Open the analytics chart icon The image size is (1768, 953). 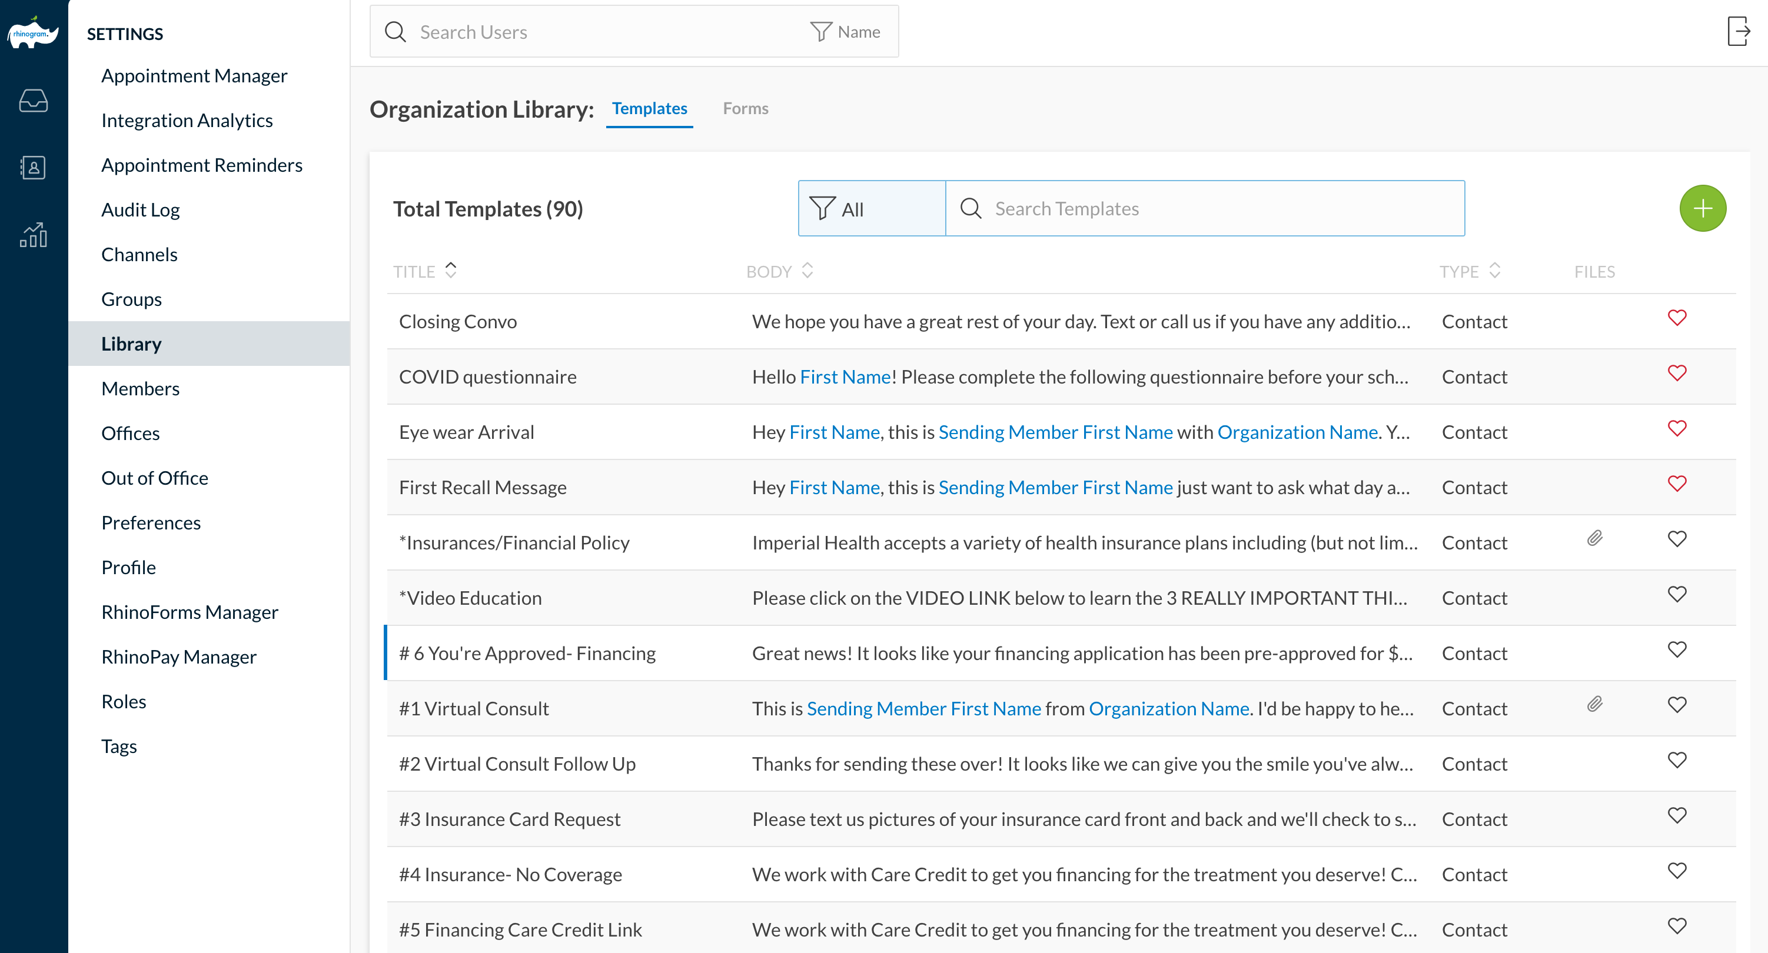[x=33, y=235]
